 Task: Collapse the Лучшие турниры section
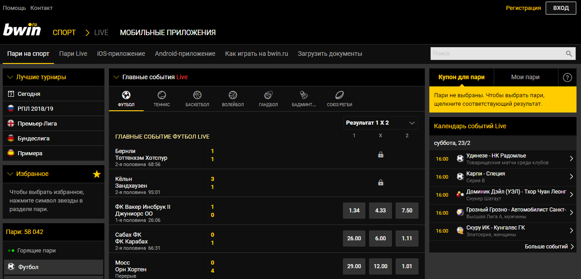point(10,77)
